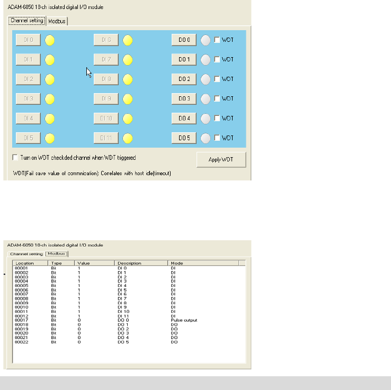Click the DI 0 yellow status indicator
This screenshot has height=390, width=391.
pos(50,40)
